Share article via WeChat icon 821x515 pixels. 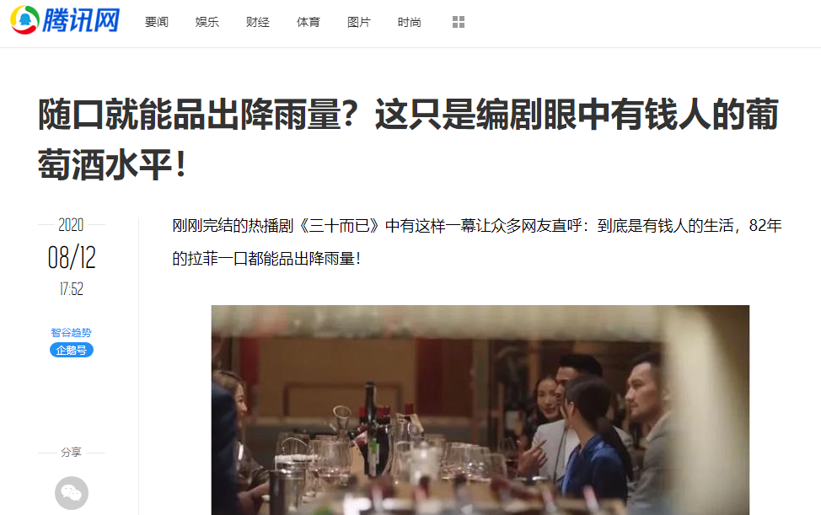point(72,493)
